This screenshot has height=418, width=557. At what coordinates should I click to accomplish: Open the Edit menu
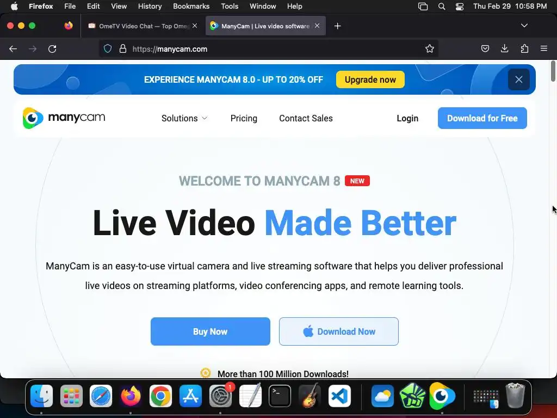tap(93, 7)
